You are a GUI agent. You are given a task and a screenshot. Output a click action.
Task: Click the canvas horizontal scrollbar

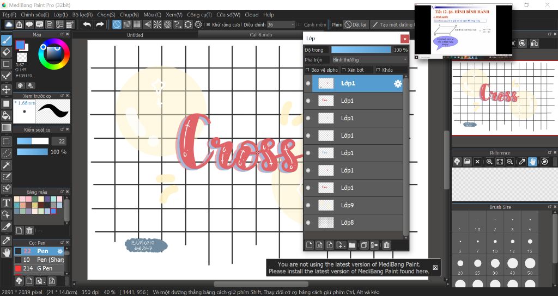click(261, 284)
